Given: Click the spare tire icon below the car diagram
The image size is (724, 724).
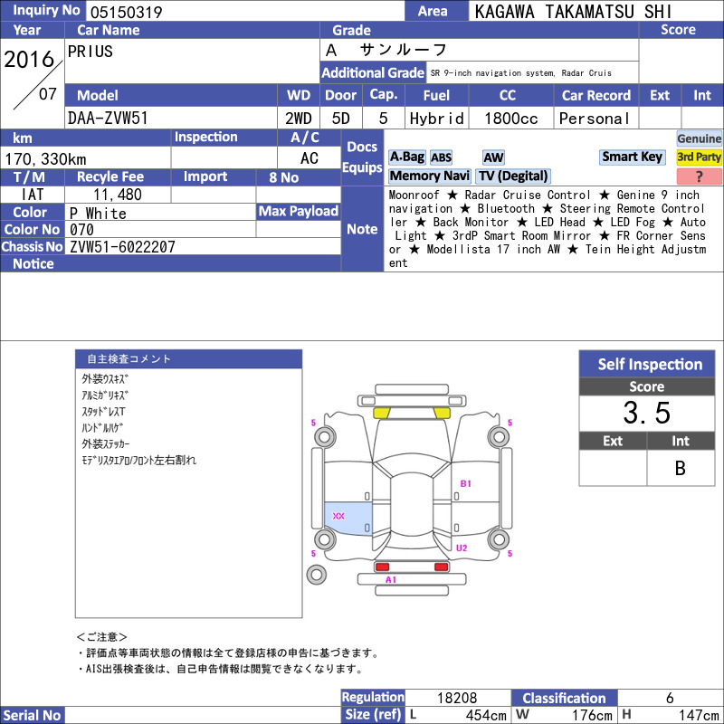Looking at the screenshot, I should [x=317, y=574].
